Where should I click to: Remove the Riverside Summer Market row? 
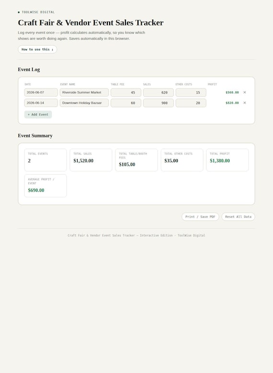(245, 92)
